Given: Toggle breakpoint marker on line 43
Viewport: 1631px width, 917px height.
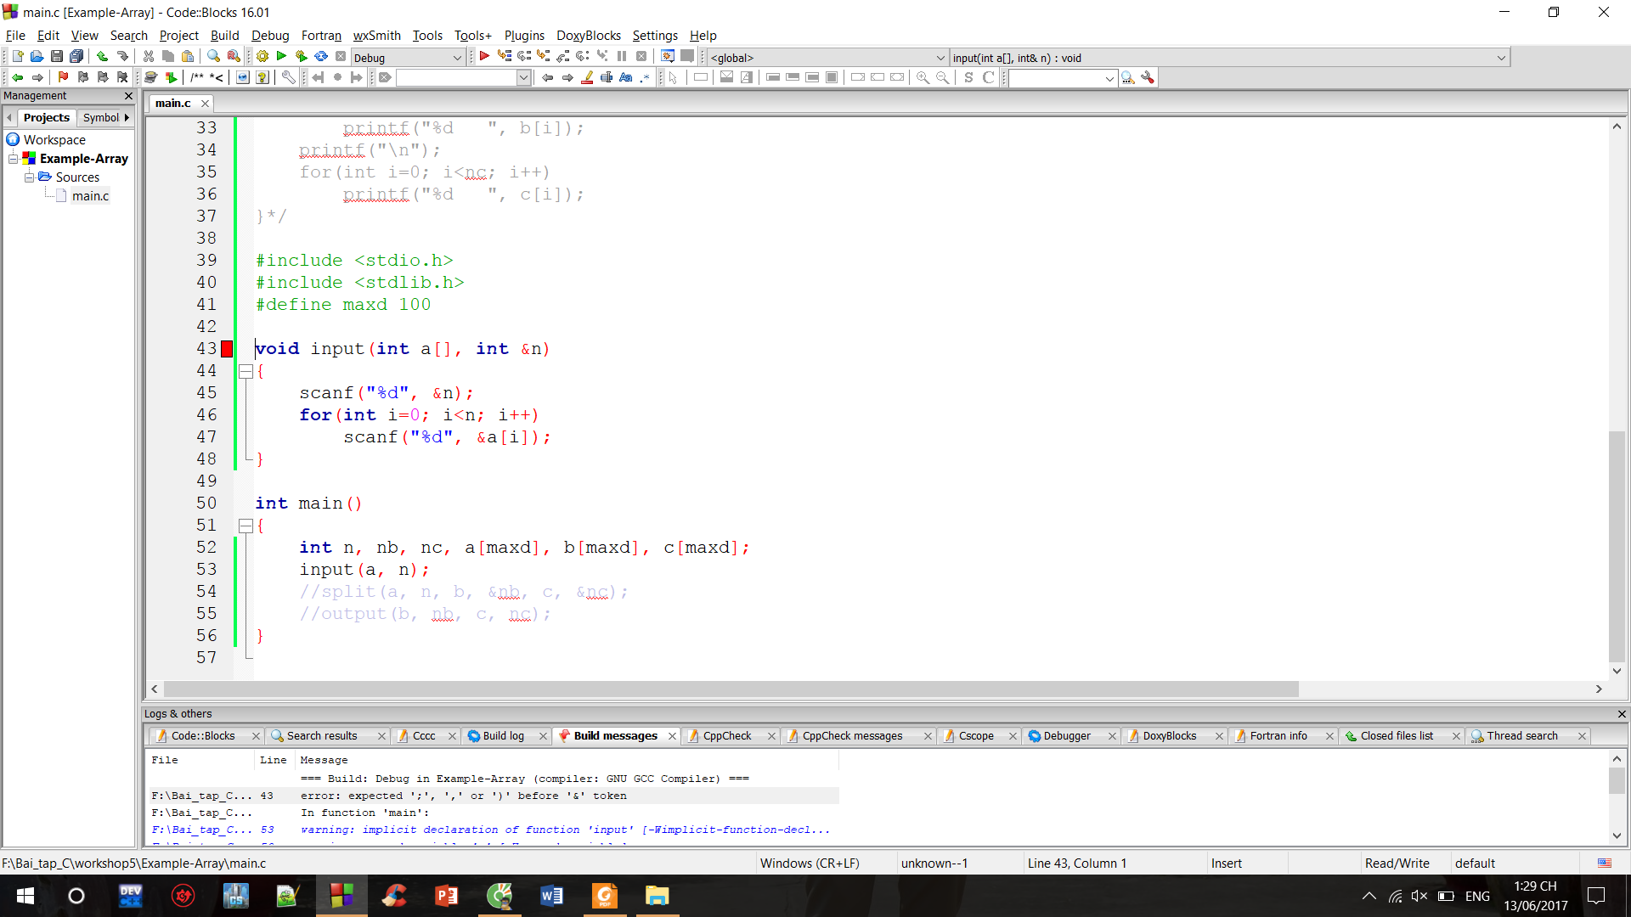Looking at the screenshot, I should [x=227, y=349].
